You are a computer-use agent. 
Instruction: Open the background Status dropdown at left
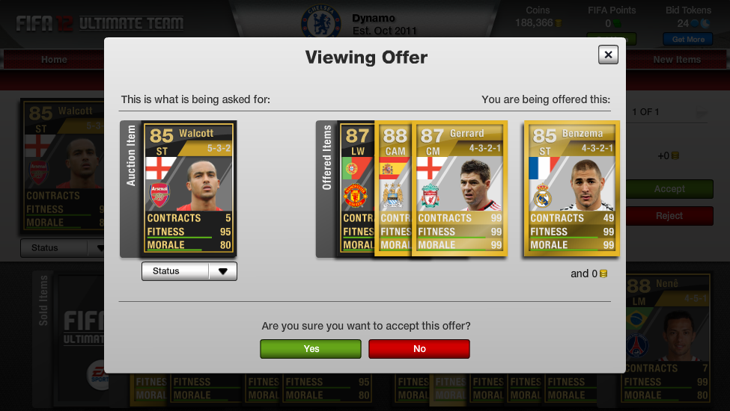pyautogui.click(x=62, y=248)
